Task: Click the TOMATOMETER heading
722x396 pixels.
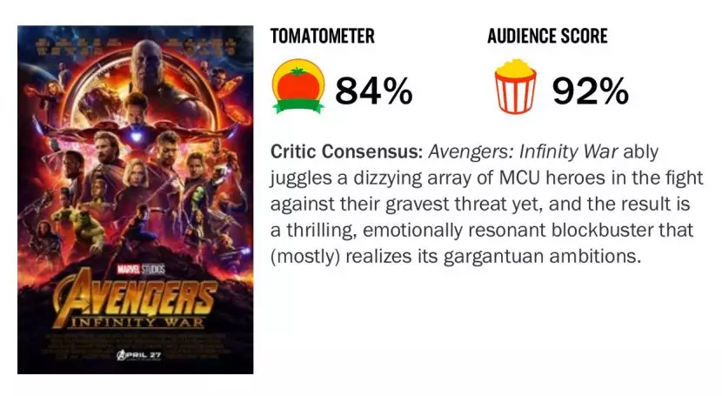Action: click(x=323, y=37)
